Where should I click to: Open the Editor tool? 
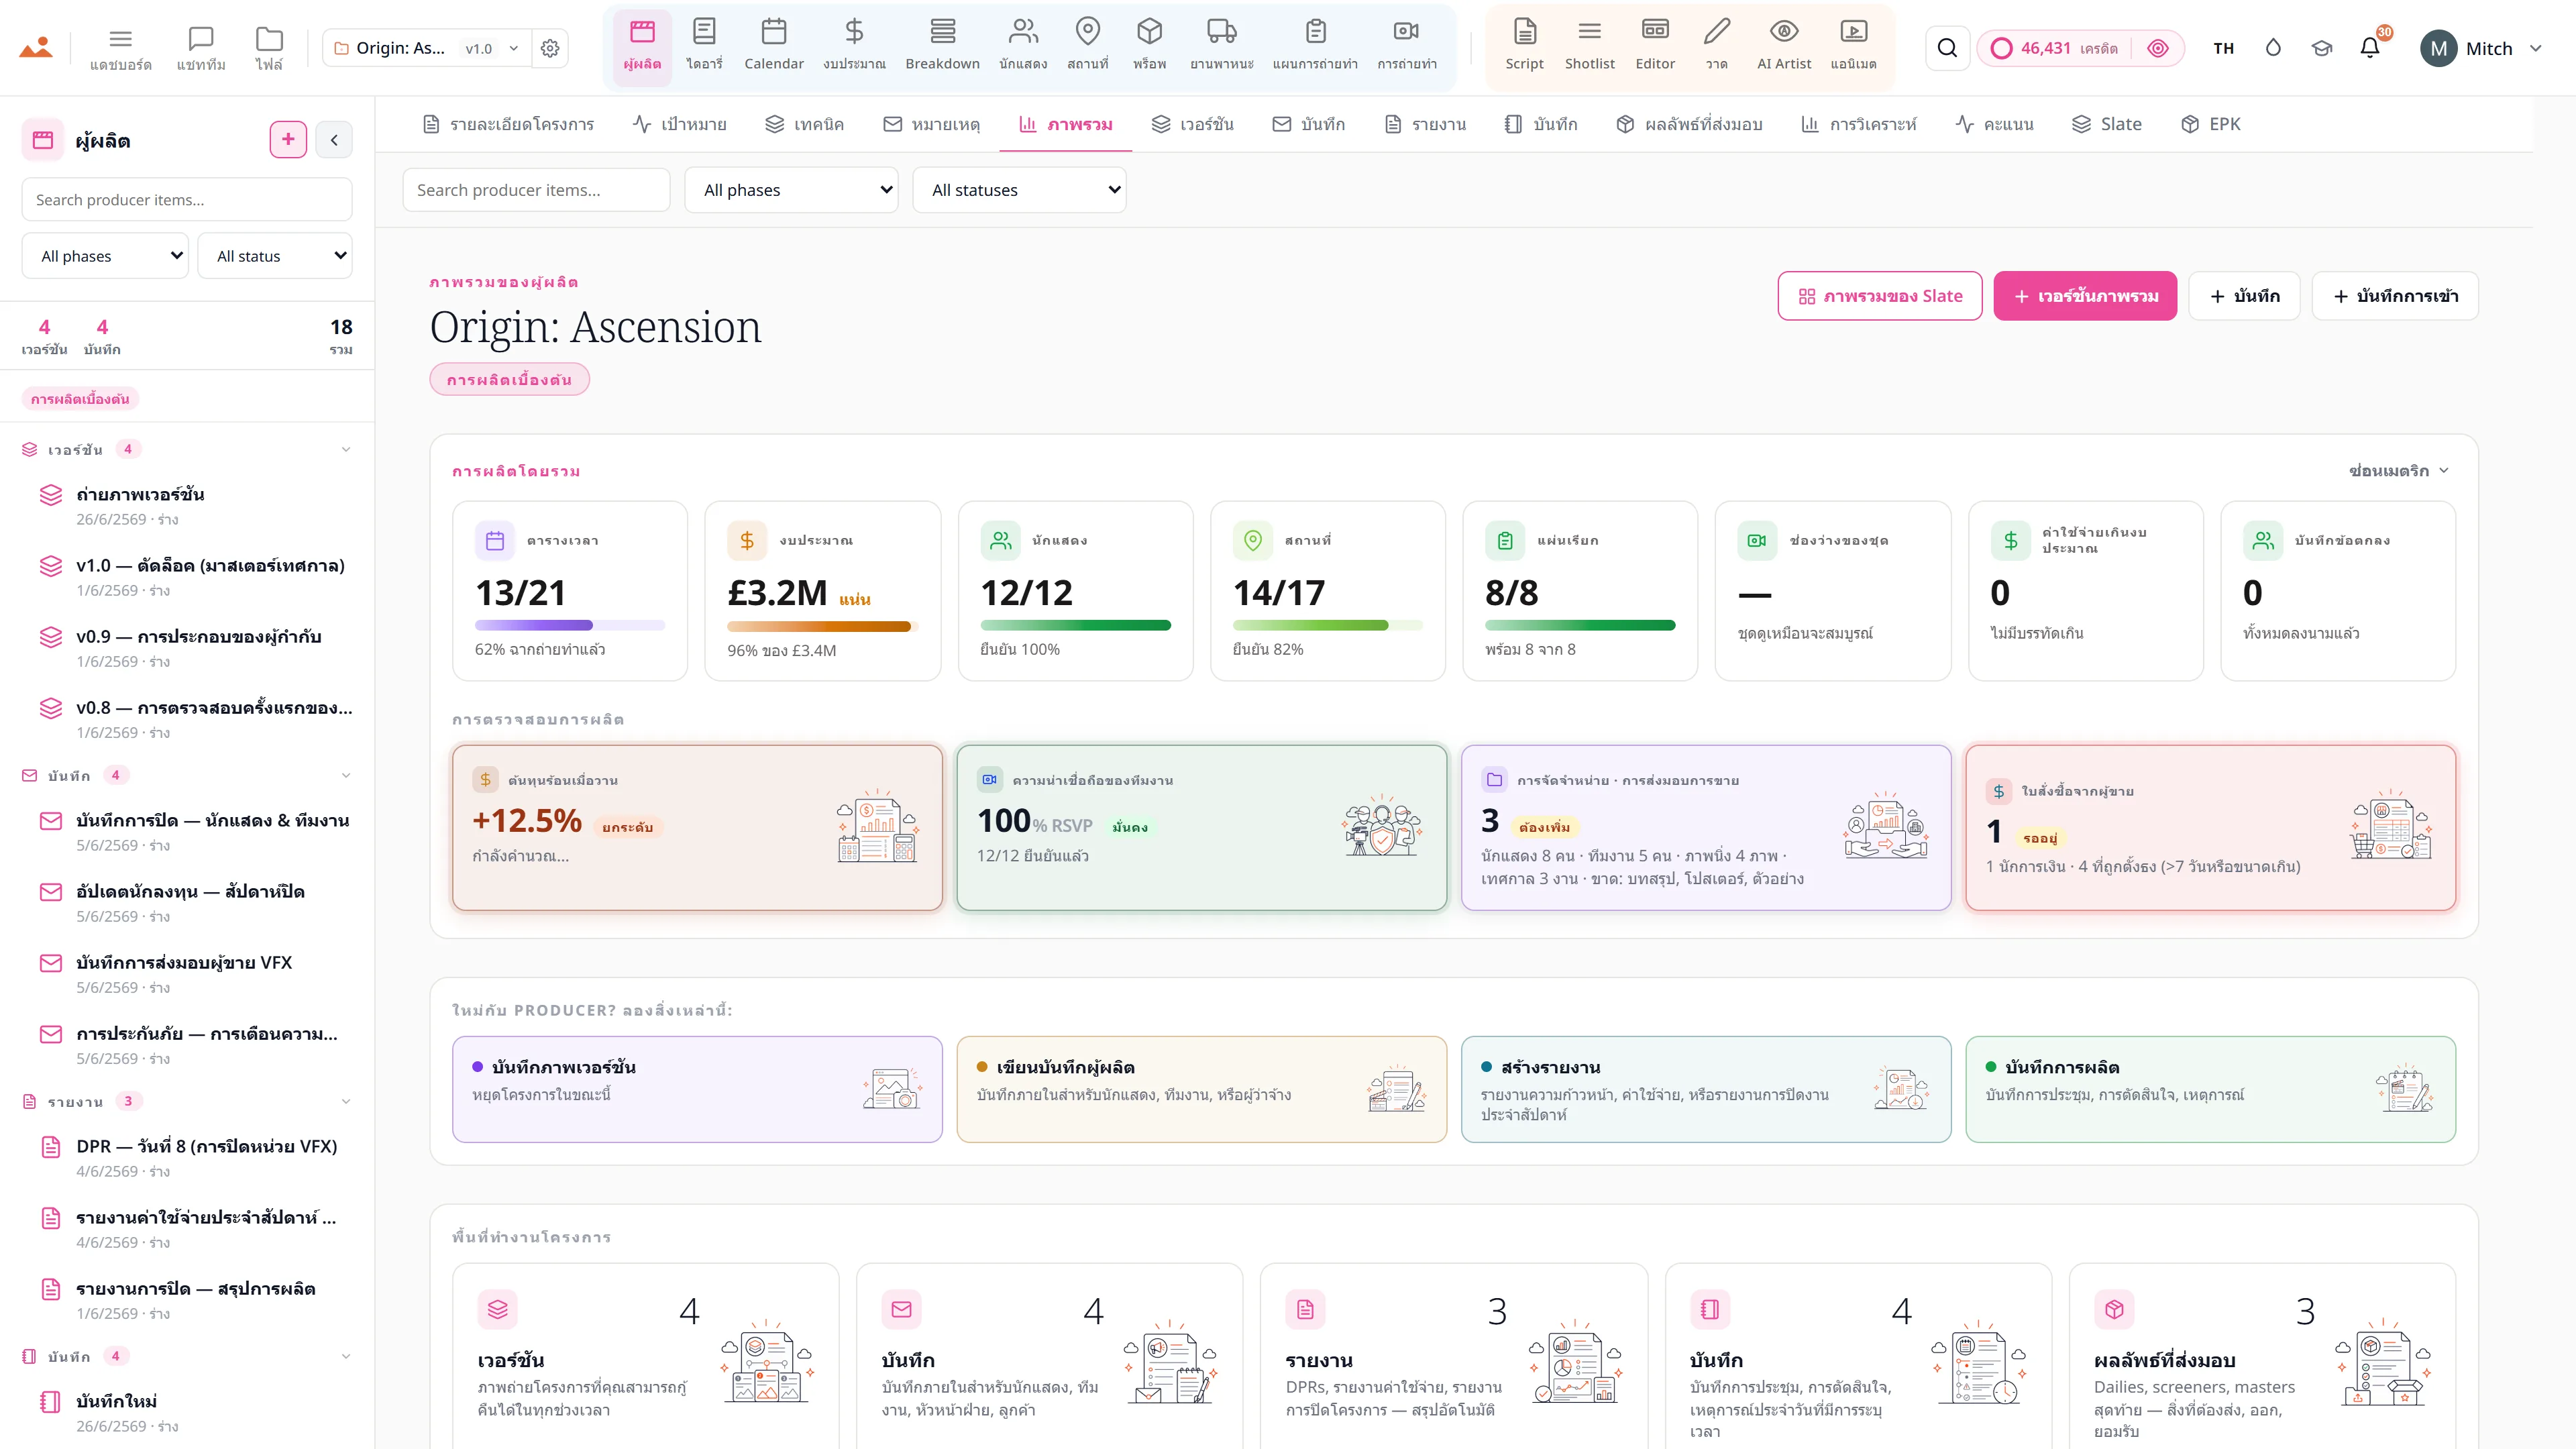pyautogui.click(x=1655, y=47)
